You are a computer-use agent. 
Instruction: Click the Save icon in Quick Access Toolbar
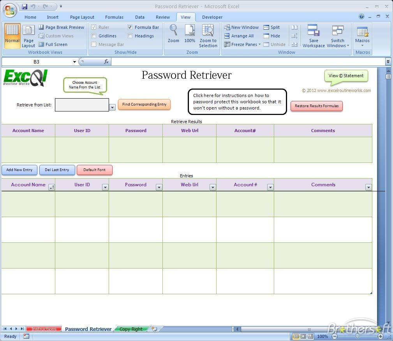(x=25, y=6)
